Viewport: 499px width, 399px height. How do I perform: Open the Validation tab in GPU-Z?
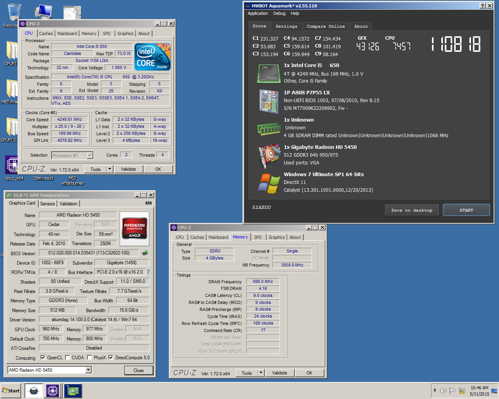tap(69, 204)
